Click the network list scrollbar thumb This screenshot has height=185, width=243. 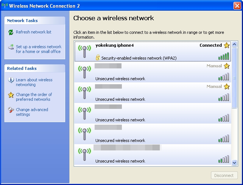(235, 77)
